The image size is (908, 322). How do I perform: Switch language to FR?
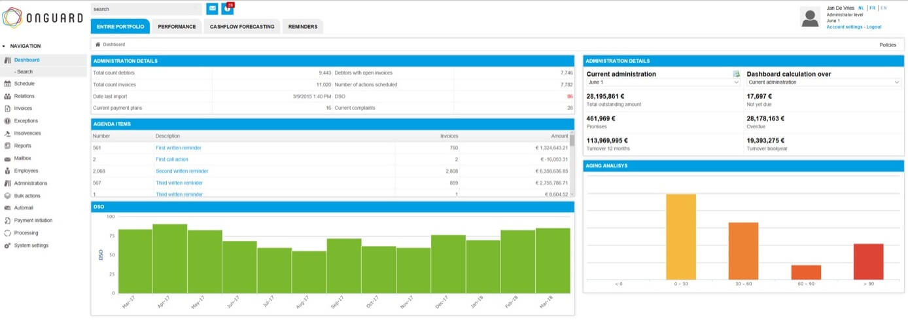tap(872, 7)
